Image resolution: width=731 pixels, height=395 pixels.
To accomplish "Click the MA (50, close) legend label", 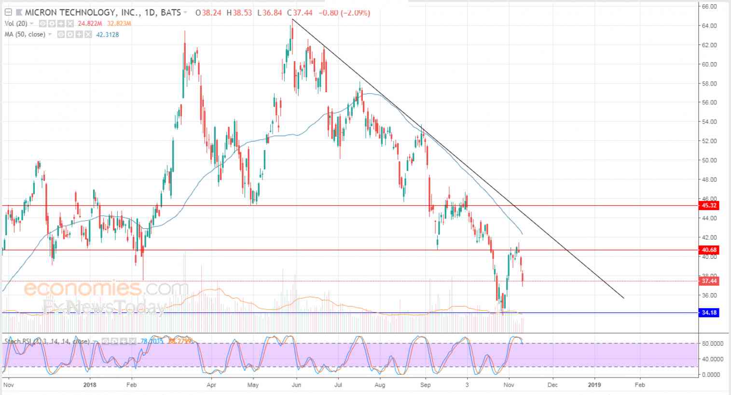I will pyautogui.click(x=25, y=34).
